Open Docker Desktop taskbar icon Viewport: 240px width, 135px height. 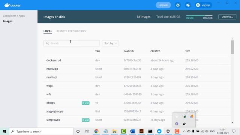(159, 131)
